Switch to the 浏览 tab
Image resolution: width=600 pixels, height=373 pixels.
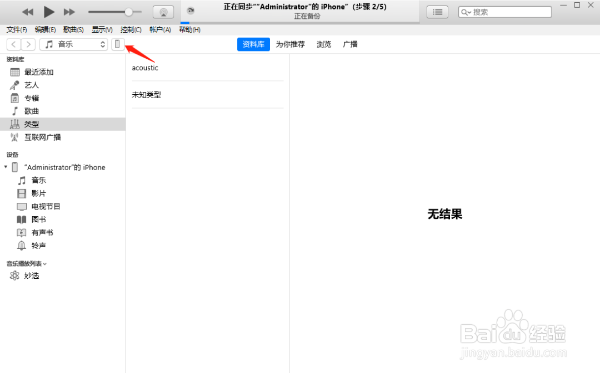[x=324, y=44]
